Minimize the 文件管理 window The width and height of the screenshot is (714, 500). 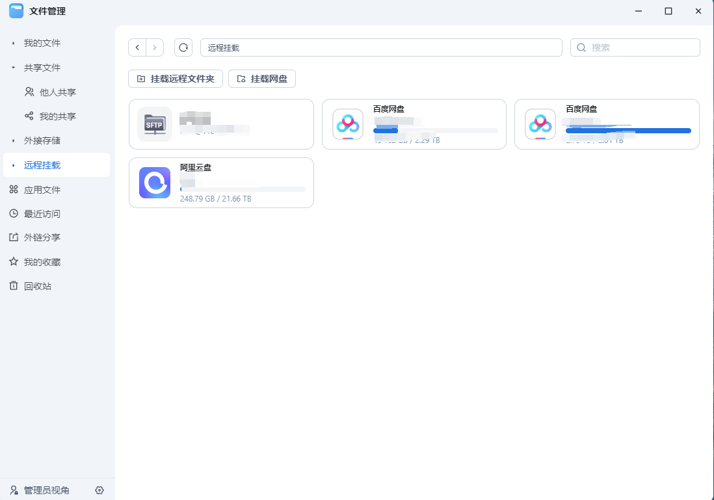(x=639, y=11)
